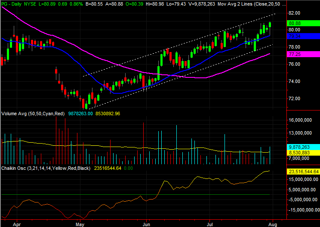Screen dimensions: 320x227
Task: Select the NYSE exchange label
Action: coord(30,4)
